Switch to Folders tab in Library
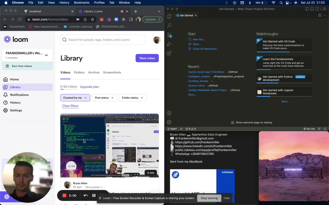Viewport: 329px width, 205px height. (79, 72)
